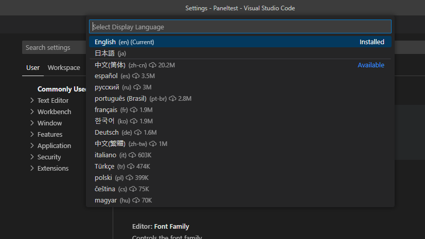This screenshot has height=239, width=425.
Task: Choose русский (ru) language
Action: 240,87
